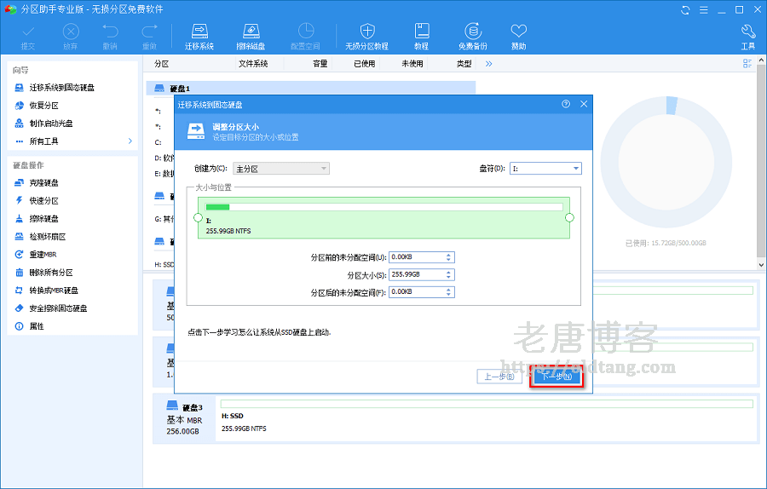This screenshot has width=767, height=489.
Task: Expand more columns with the double chevron
Action: (489, 64)
